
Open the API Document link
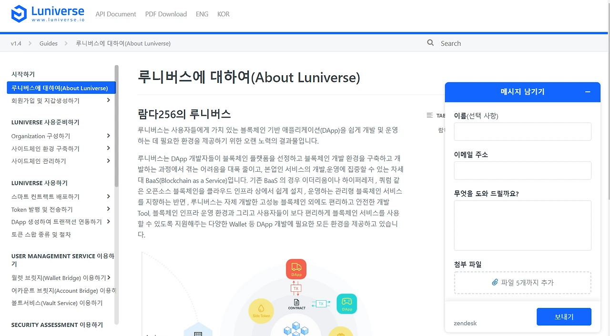coord(116,14)
